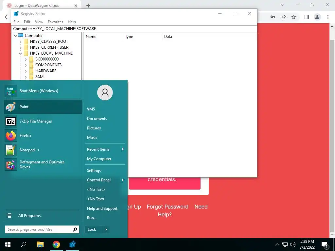Expand BCD00000000 key
This screenshot has width=335, height=251.
[x=26, y=59]
